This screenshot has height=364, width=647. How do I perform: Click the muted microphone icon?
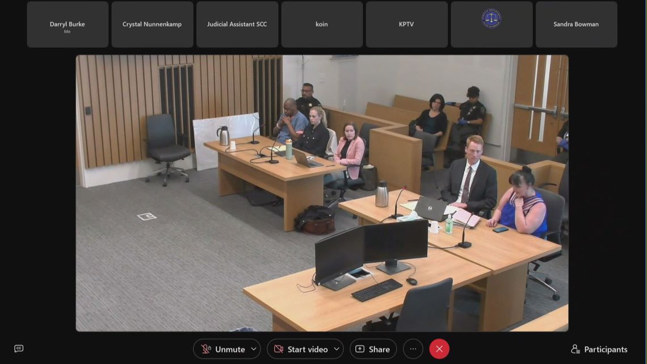[x=204, y=349]
